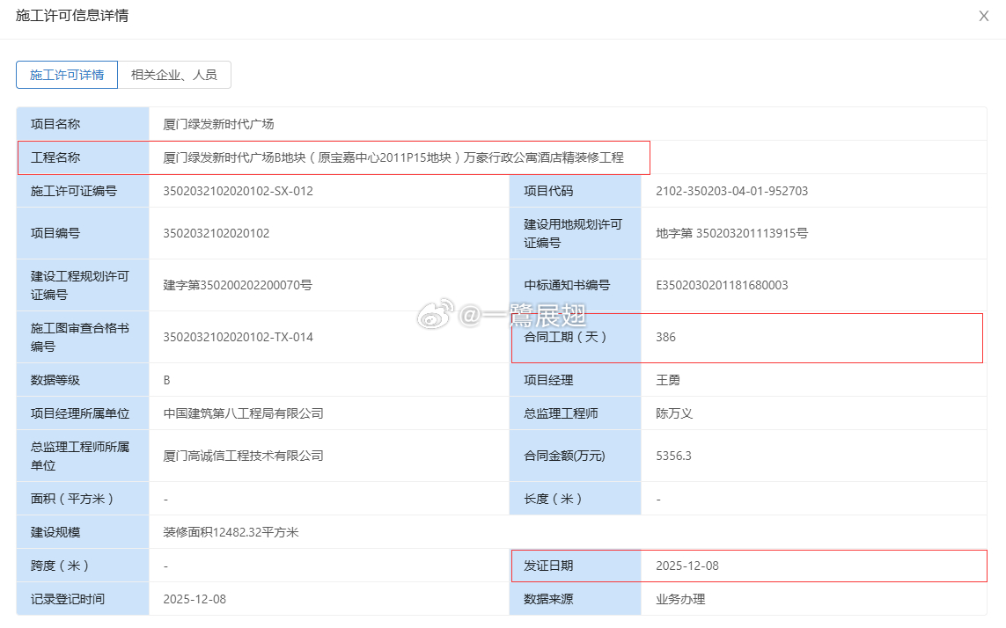This screenshot has width=1006, height=628.
Task: Click the 中标通知书编号 label
Action: click(x=567, y=286)
